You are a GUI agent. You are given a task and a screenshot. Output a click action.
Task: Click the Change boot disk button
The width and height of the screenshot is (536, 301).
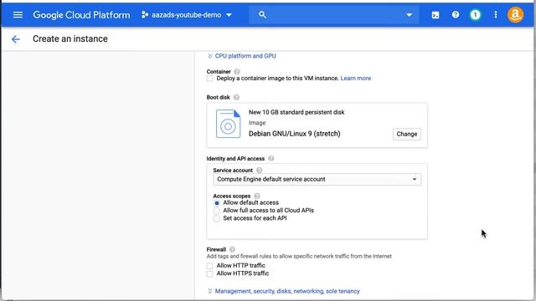(x=407, y=134)
